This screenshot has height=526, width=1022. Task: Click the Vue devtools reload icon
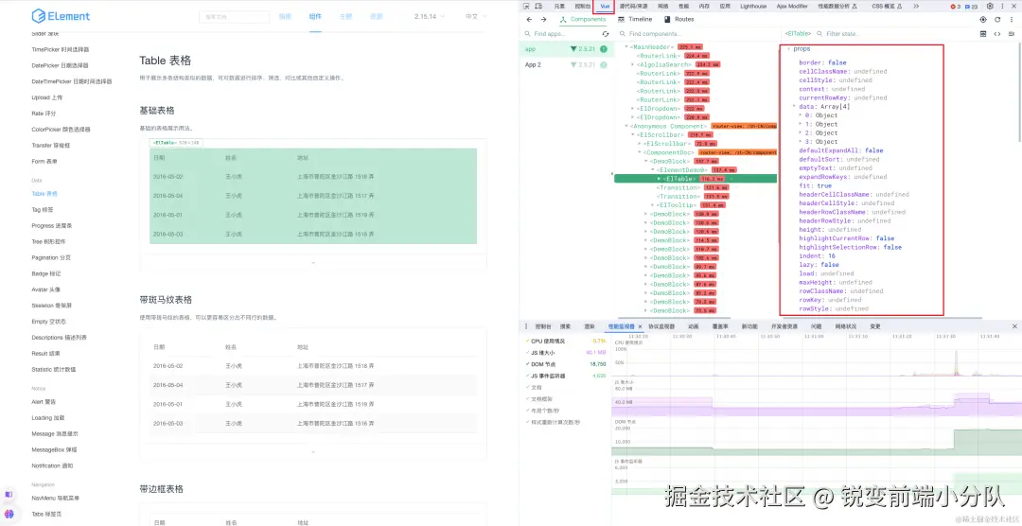pyautogui.click(x=997, y=20)
